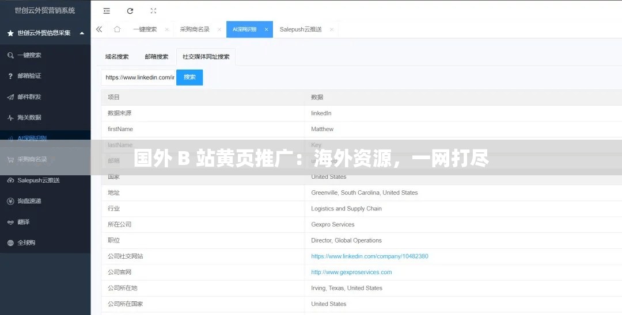Open the home tab icon
The width and height of the screenshot is (622, 315).
click(x=117, y=29)
